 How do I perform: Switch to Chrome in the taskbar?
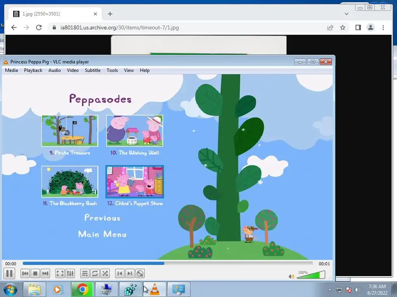82,289
